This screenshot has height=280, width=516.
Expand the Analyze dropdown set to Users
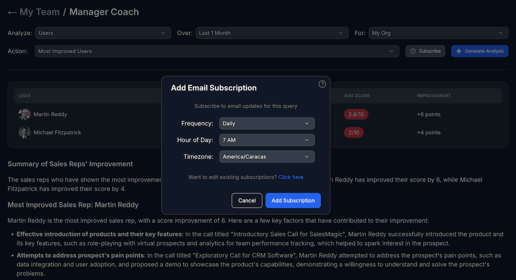tap(103, 33)
